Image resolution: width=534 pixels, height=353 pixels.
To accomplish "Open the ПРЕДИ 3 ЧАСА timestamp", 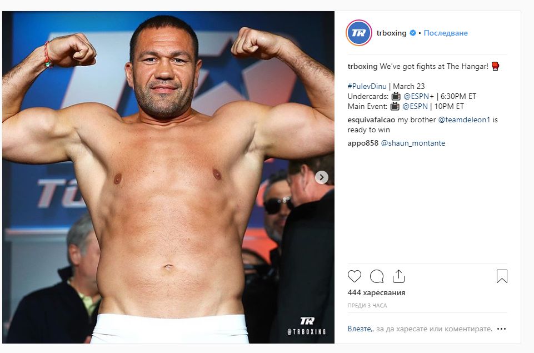I will [x=367, y=306].
